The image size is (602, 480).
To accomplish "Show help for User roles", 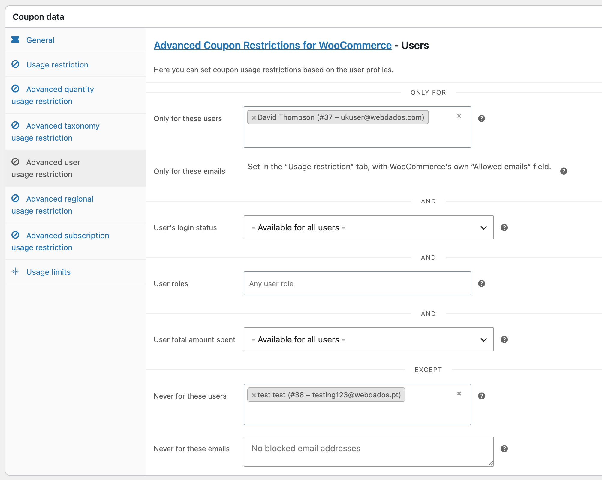I will [481, 283].
